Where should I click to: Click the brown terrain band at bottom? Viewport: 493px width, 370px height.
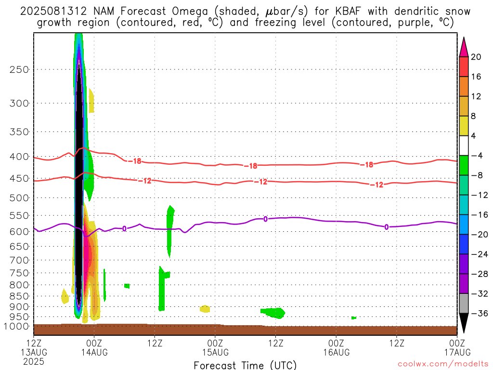point(245,330)
